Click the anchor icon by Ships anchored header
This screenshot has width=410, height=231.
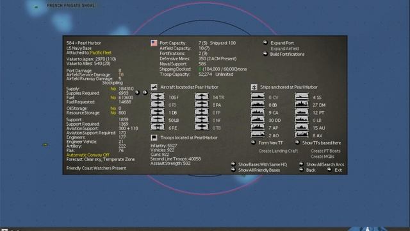[254, 87]
